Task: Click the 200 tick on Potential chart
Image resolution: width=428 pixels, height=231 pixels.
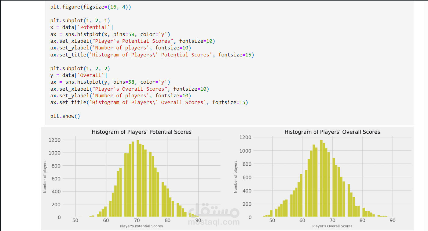Action: tap(56, 204)
